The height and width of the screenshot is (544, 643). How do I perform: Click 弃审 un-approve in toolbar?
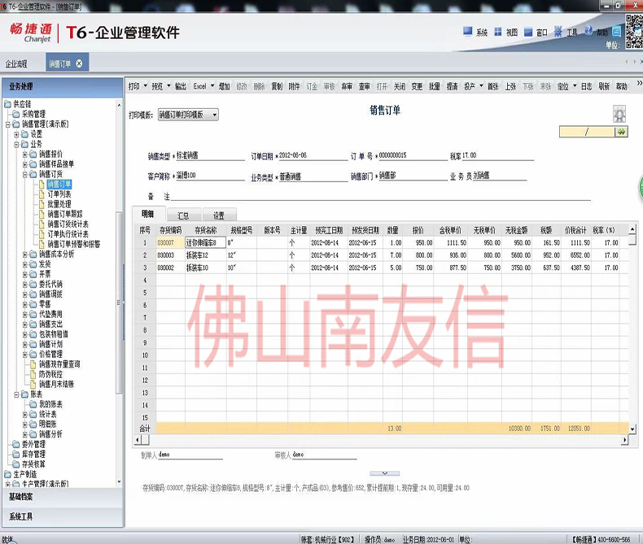click(347, 86)
